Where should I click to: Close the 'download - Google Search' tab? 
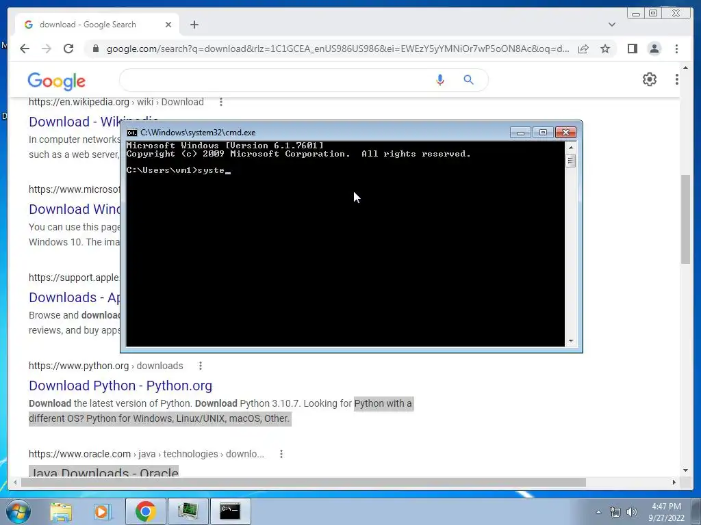point(168,25)
